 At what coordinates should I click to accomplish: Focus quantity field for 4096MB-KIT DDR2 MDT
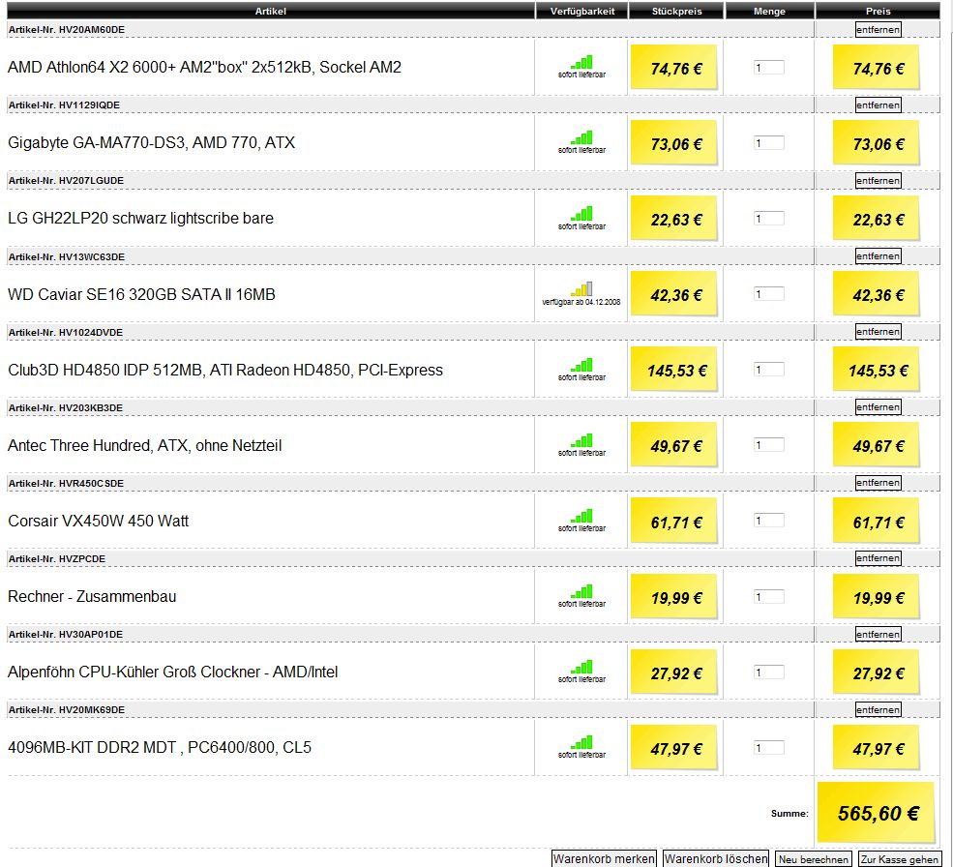point(769,747)
